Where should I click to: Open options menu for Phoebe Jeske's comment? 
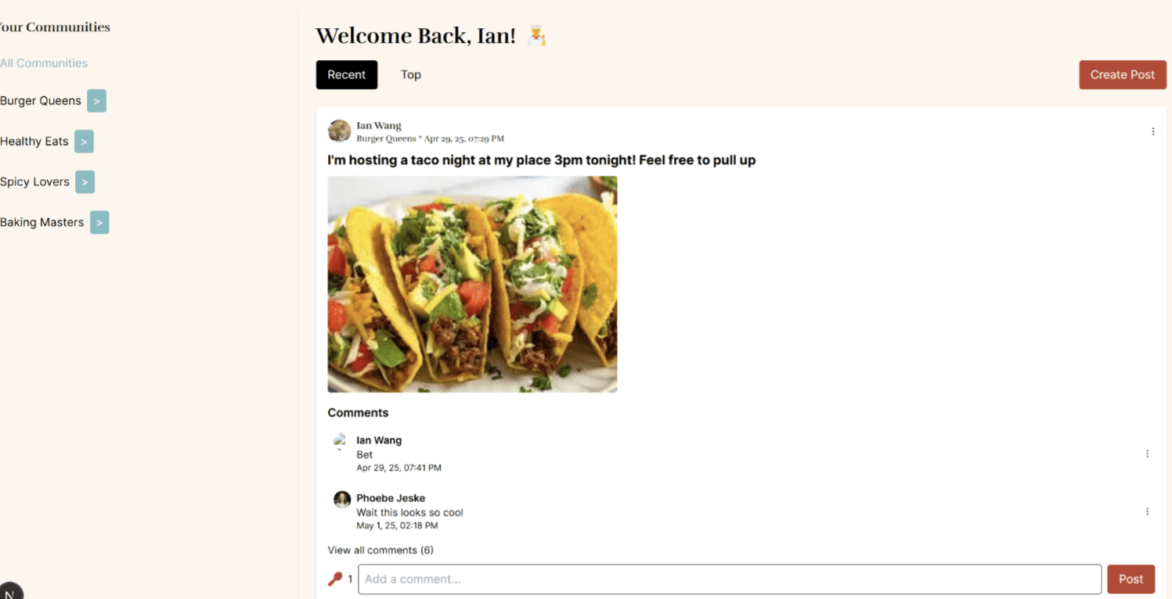[x=1147, y=511]
